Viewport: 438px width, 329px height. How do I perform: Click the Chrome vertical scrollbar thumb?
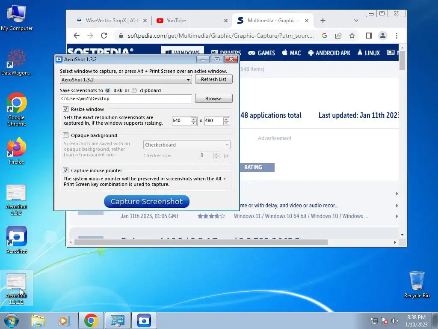[402, 60]
